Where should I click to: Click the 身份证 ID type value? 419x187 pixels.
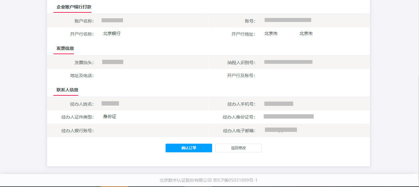click(x=110, y=116)
